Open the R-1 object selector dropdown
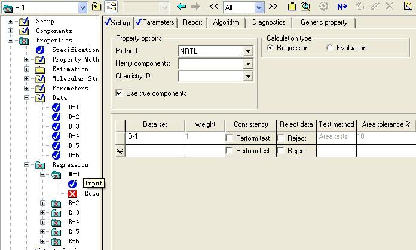 (x=82, y=7)
